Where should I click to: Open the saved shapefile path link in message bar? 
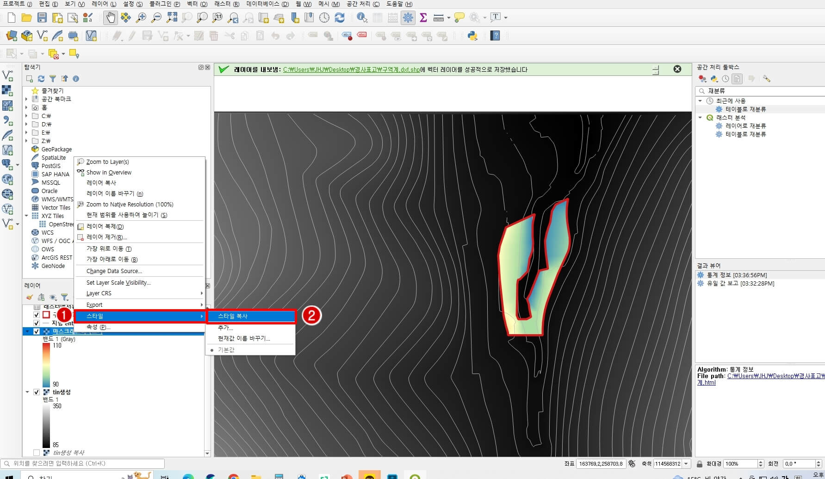tap(352, 69)
